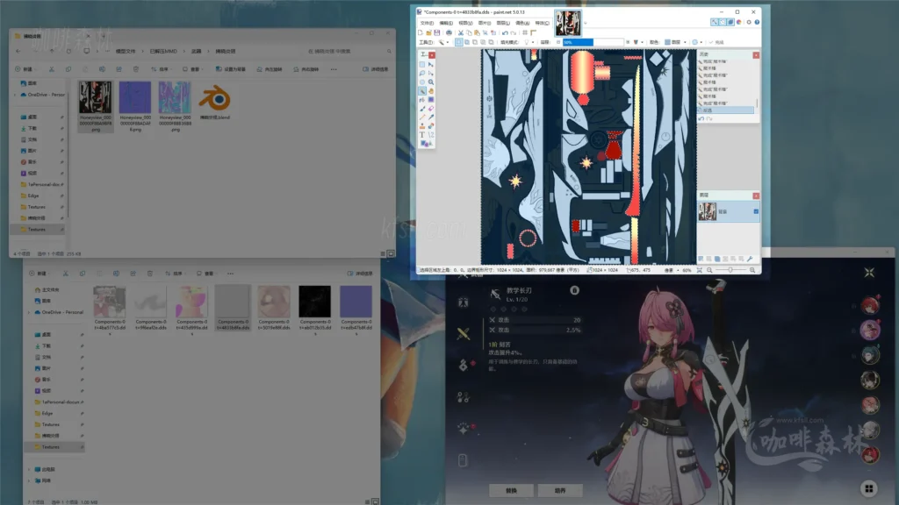This screenshot has height=505, width=899.
Task: Select the Text tool in the tools panel
Action: [425, 133]
